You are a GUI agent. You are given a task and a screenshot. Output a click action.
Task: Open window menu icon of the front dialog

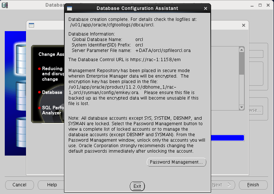(70, 8)
